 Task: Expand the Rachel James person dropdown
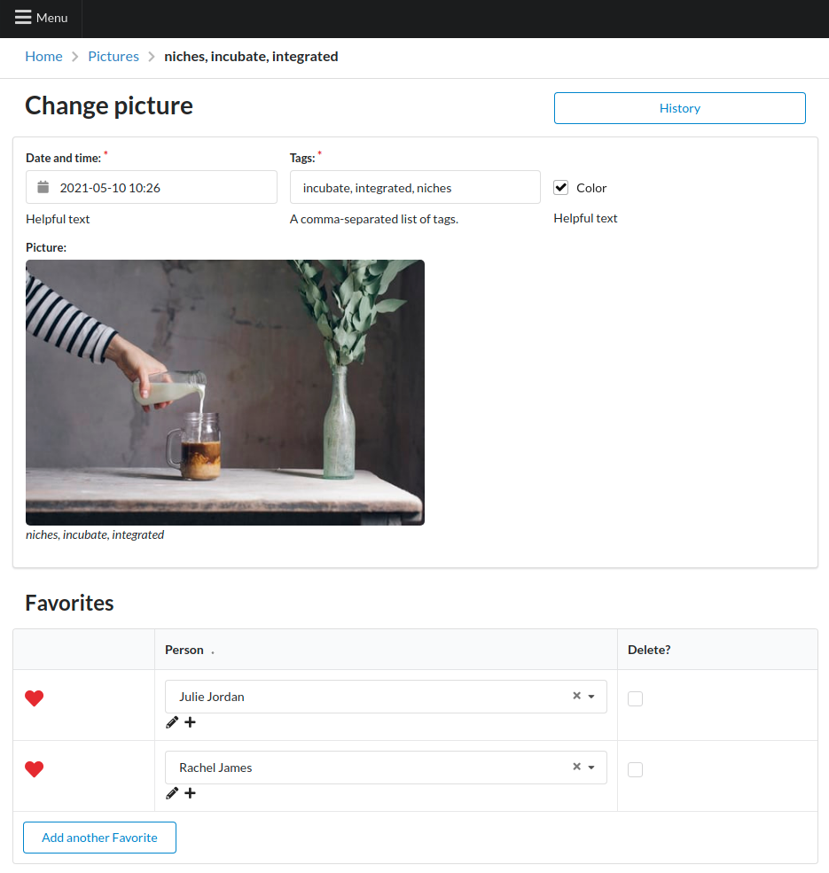coord(591,768)
